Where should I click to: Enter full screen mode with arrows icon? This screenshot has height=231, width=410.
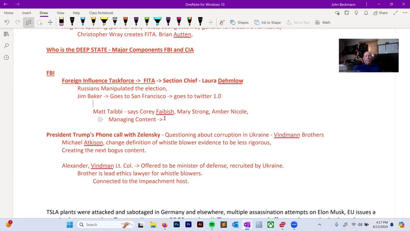(x=396, y=13)
